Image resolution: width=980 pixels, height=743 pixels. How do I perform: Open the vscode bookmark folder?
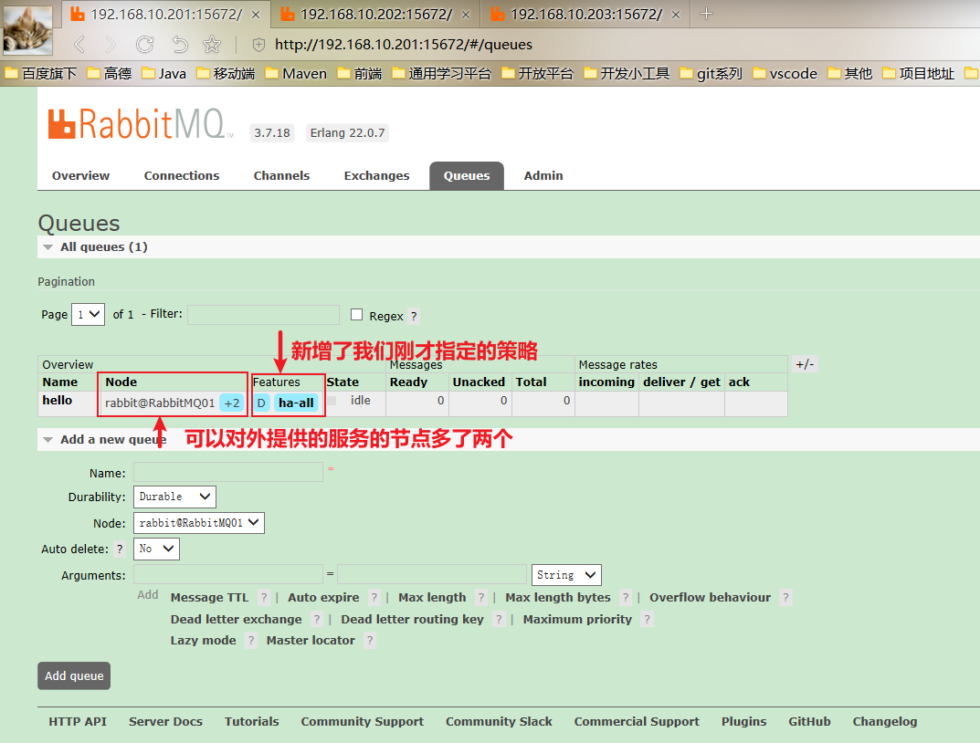tap(785, 74)
